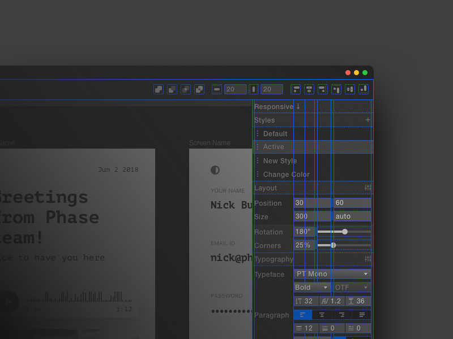Open the Bold font weight dropdown

pos(313,288)
